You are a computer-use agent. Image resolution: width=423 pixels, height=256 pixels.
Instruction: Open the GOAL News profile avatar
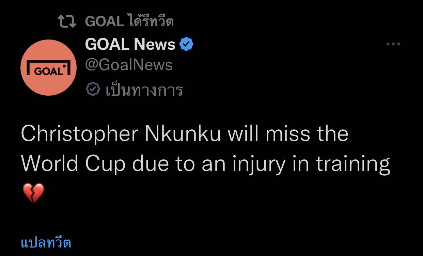click(48, 67)
